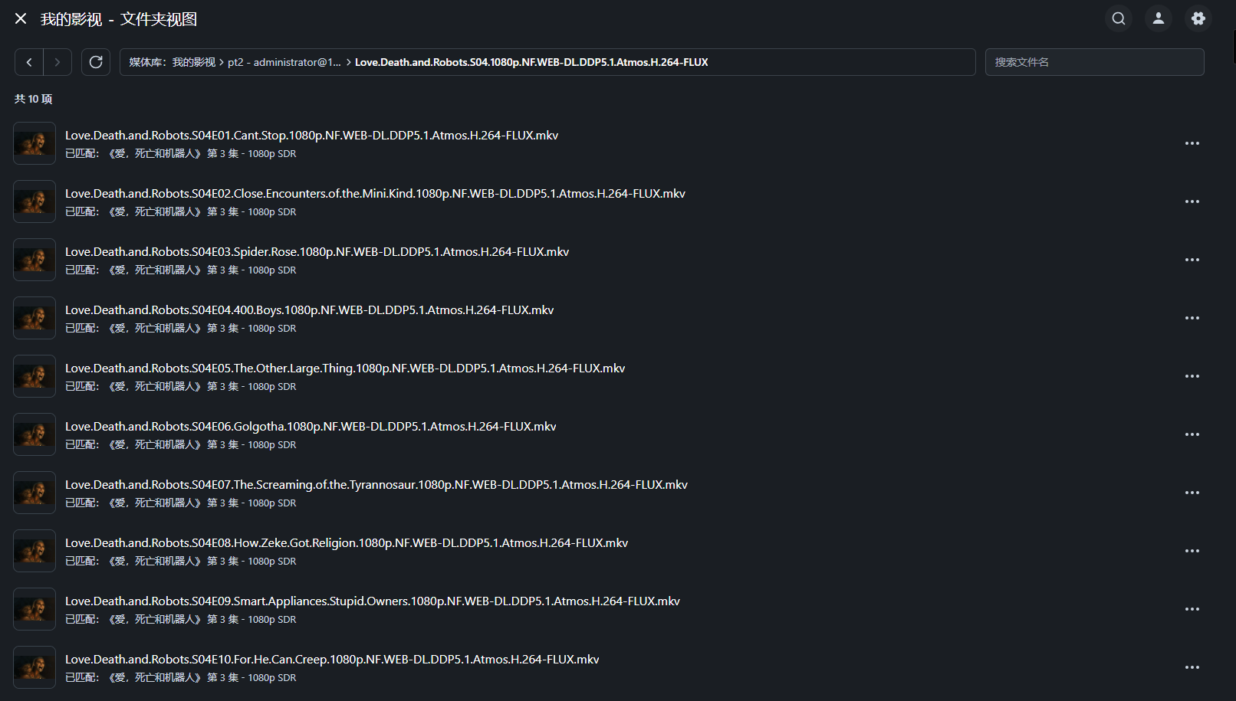This screenshot has height=701, width=1236.
Task: Open more options for S04E09 Smart Appliances
Action: (1192, 609)
